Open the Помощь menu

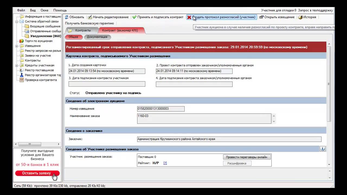(x=60, y=10)
